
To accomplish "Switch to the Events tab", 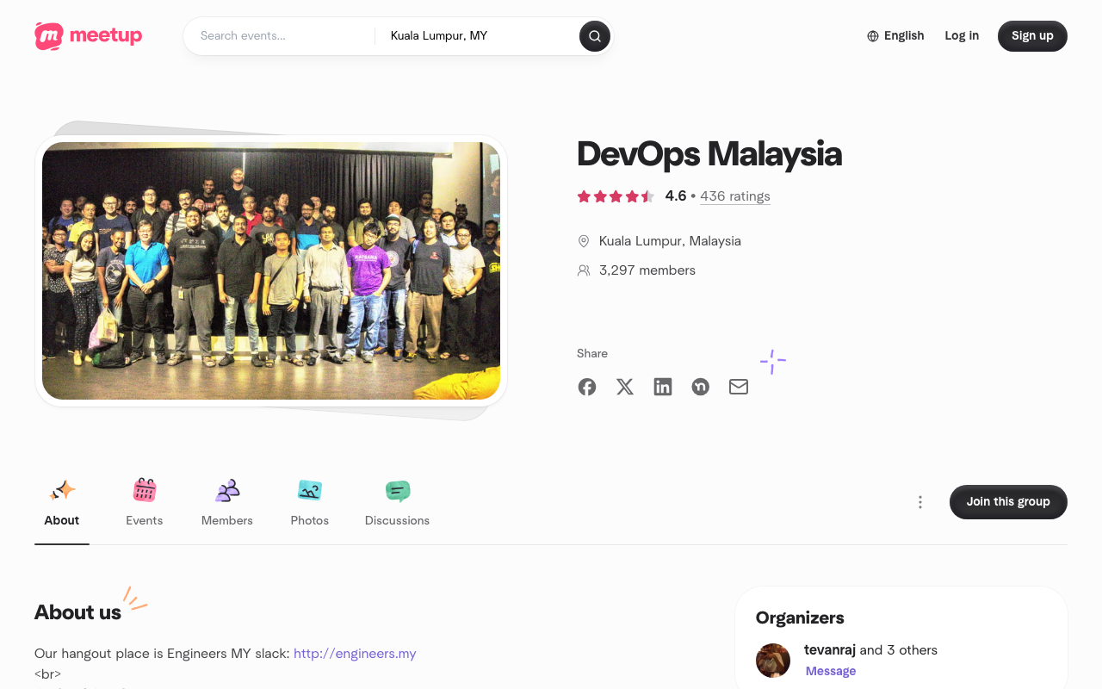I will pyautogui.click(x=144, y=503).
